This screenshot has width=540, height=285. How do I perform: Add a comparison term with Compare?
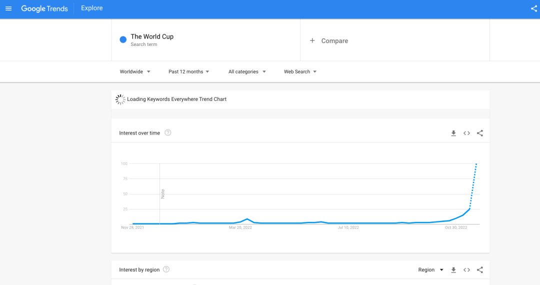[329, 40]
